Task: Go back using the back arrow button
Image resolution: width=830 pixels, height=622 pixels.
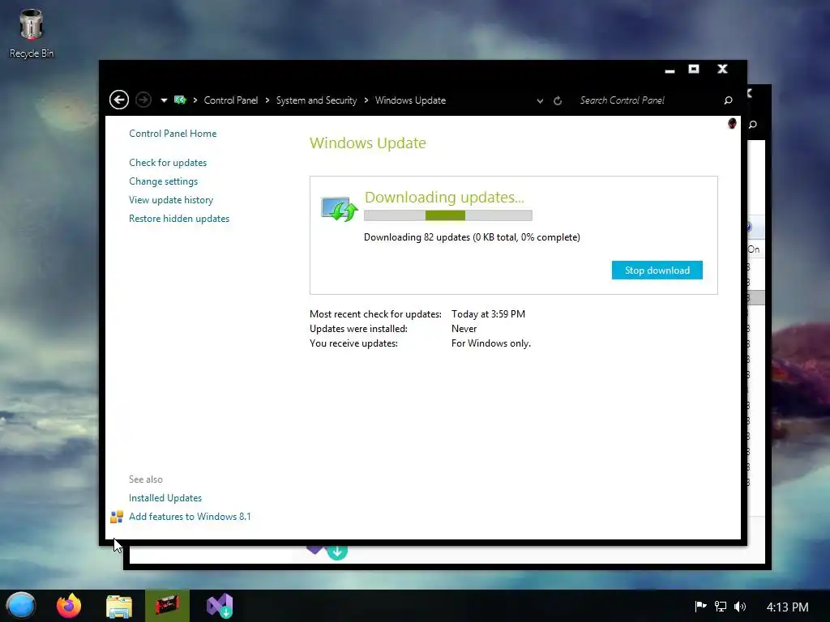Action: click(x=119, y=100)
